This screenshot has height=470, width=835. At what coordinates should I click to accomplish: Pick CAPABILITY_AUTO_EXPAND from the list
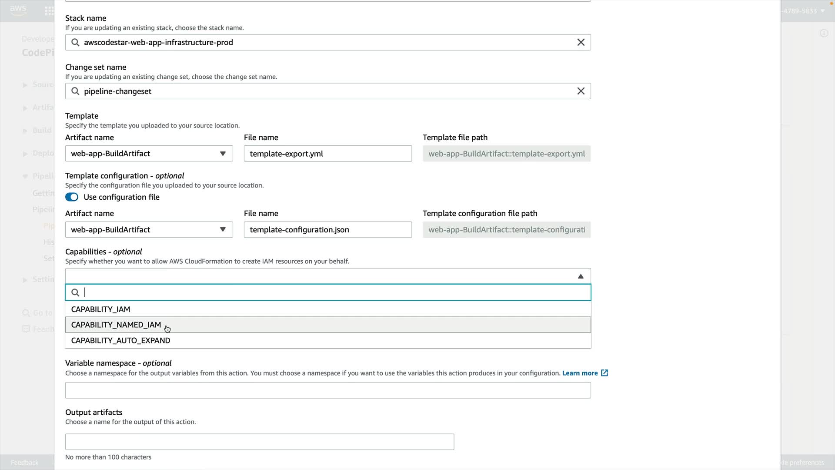click(120, 341)
